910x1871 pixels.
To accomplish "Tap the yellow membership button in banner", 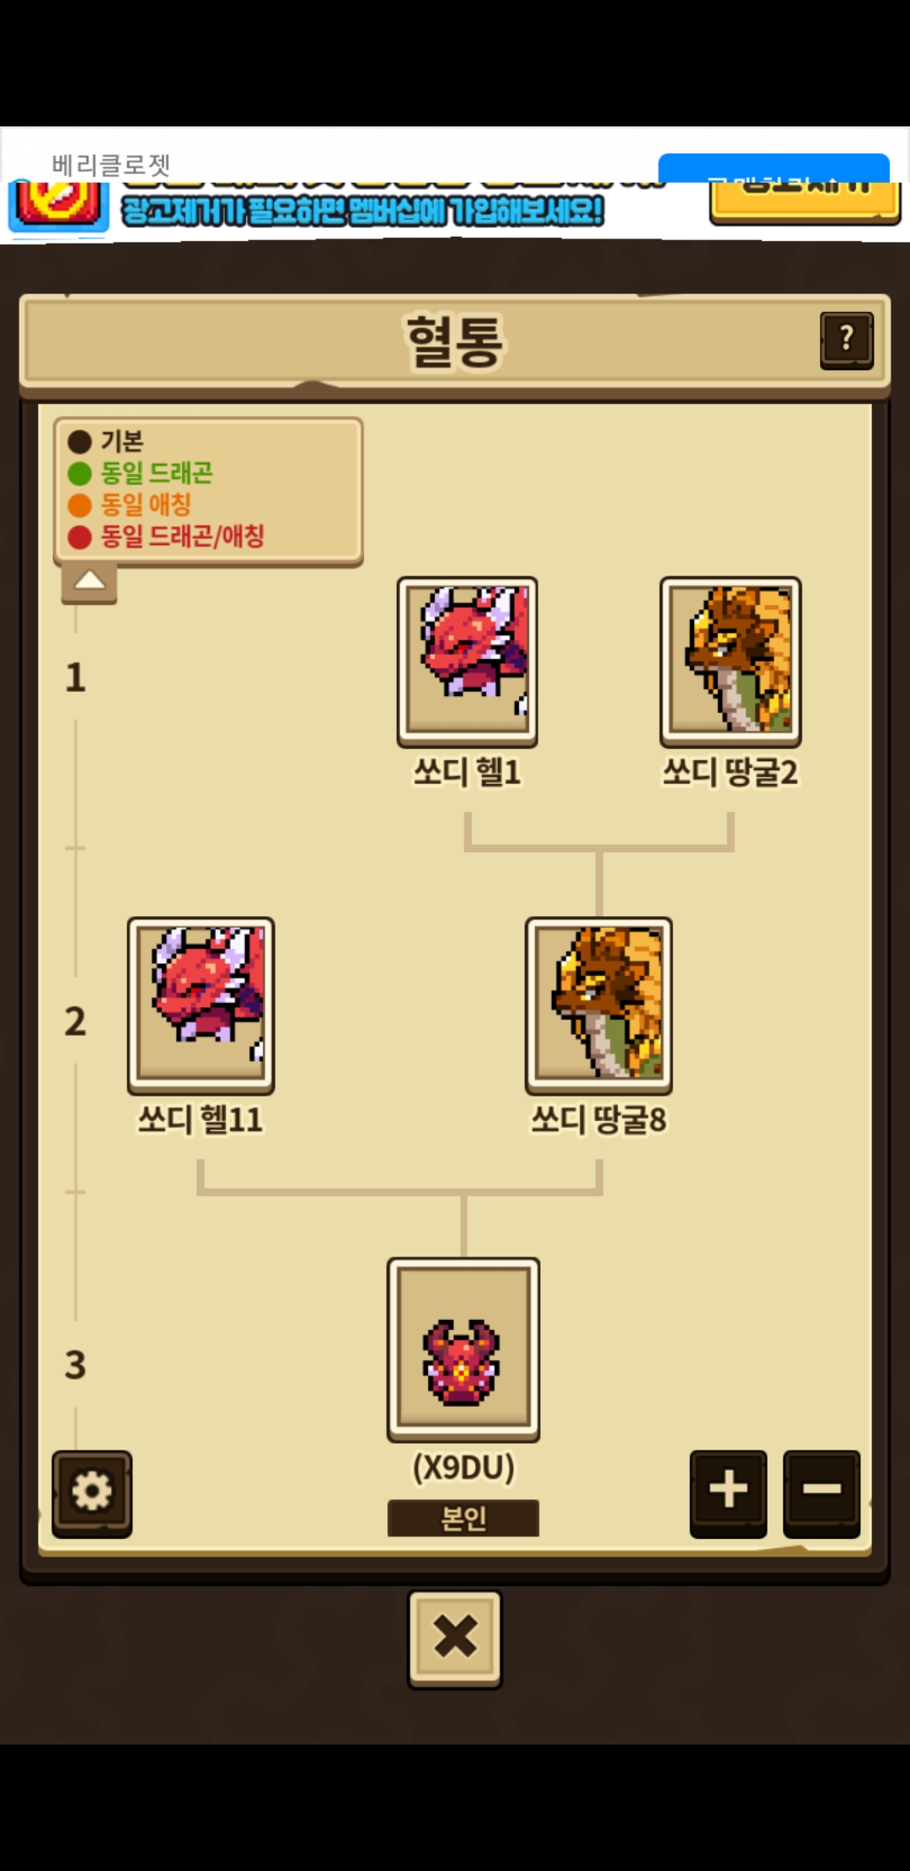I will 805,202.
